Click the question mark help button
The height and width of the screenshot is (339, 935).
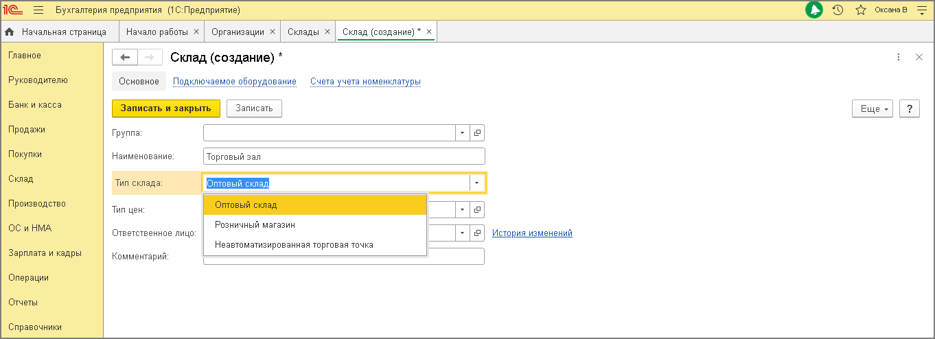pos(909,108)
